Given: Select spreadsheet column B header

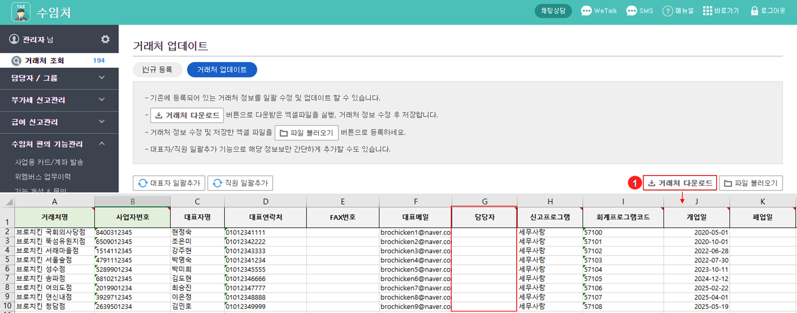Looking at the screenshot, I should point(132,201).
